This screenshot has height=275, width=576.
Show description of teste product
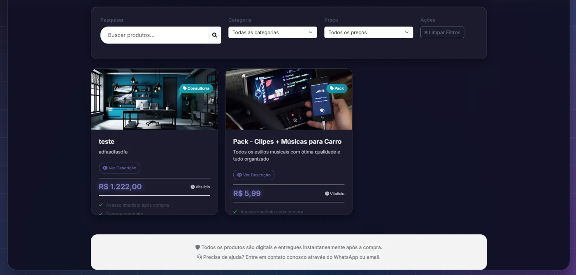click(119, 168)
